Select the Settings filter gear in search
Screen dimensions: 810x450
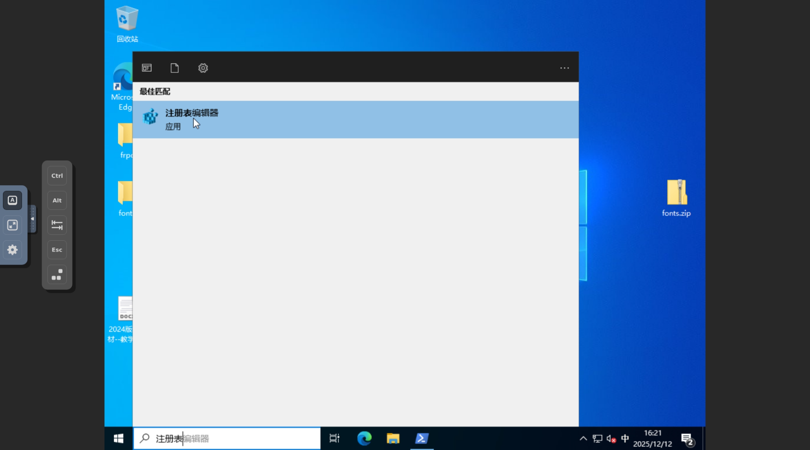tap(203, 68)
